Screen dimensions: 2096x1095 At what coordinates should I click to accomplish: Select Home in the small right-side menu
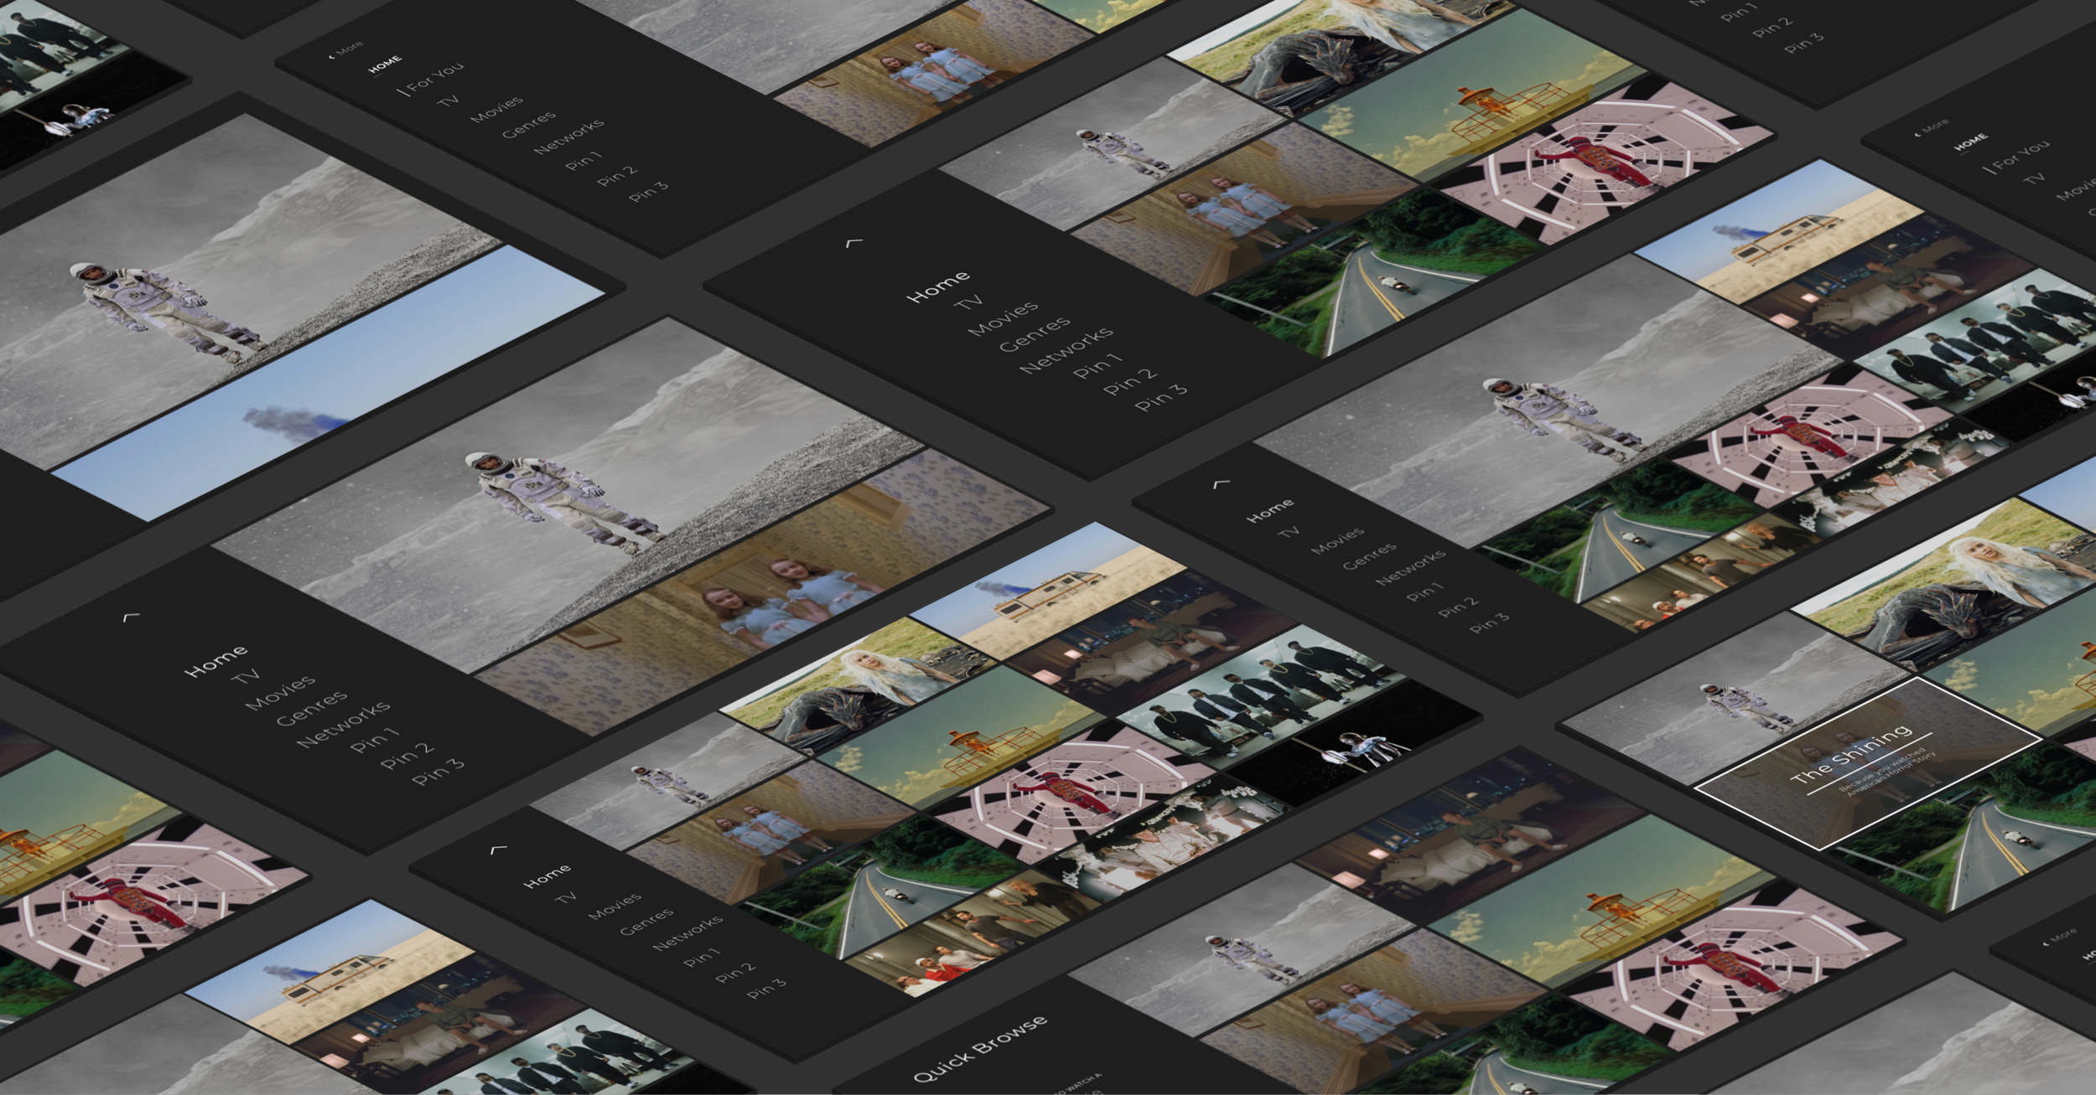pos(1269,511)
